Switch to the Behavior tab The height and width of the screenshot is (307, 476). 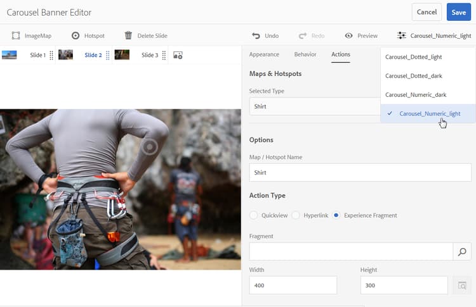click(x=305, y=54)
